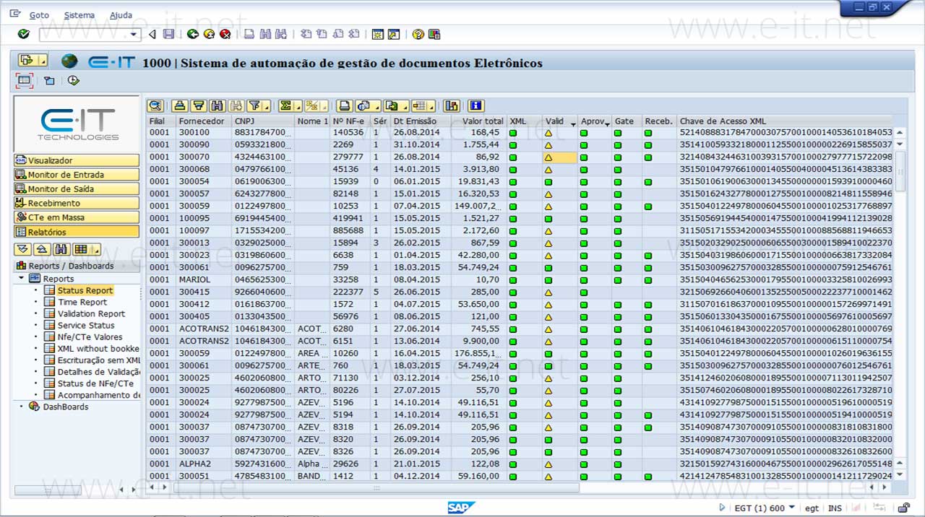The width and height of the screenshot is (925, 517).
Task: Open the Ajuda menu
Action: [x=121, y=15]
